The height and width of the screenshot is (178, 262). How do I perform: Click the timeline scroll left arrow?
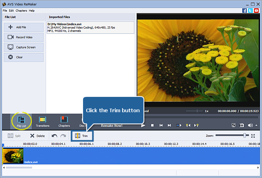point(4,168)
